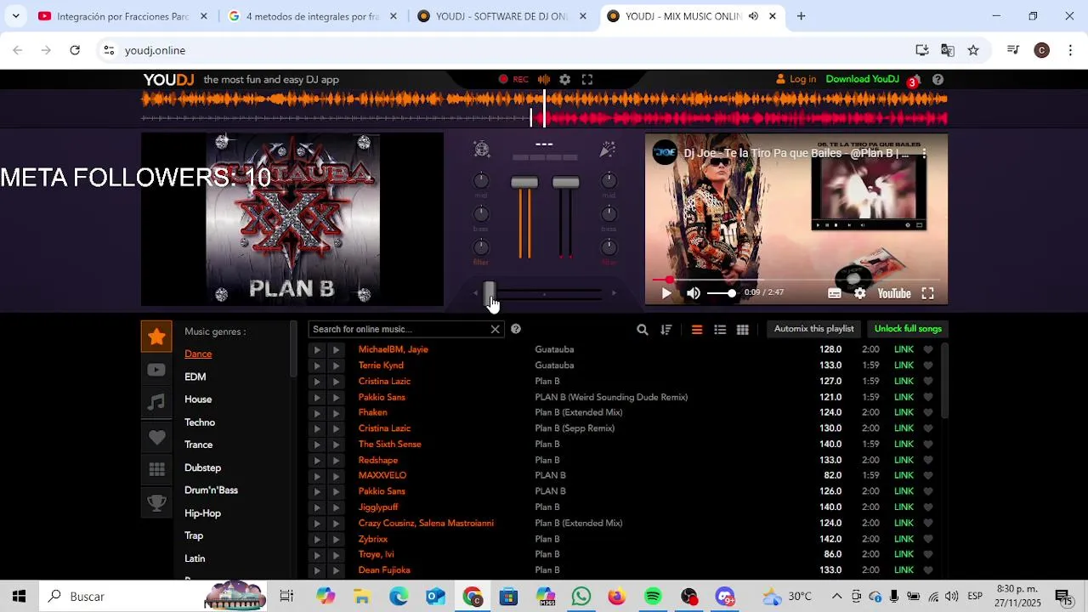
Task: Click the Log in link
Action: [796, 79]
